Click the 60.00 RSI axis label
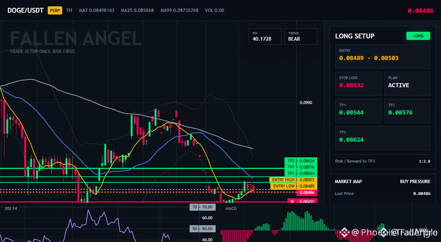The height and width of the screenshot is (242, 441). click(207, 218)
